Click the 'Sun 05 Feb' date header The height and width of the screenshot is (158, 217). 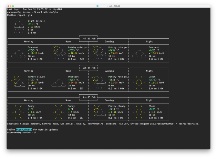click(89, 97)
